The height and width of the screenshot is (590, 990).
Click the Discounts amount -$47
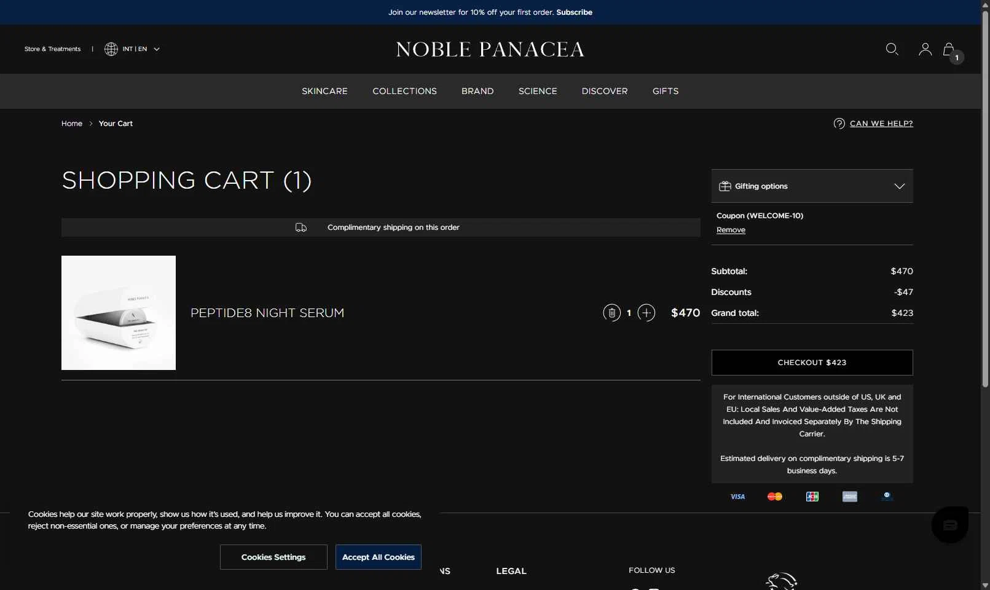point(903,292)
